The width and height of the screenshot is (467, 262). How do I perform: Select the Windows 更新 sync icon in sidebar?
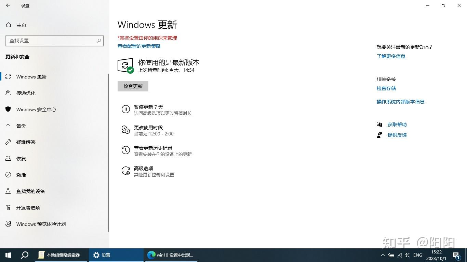pos(9,77)
